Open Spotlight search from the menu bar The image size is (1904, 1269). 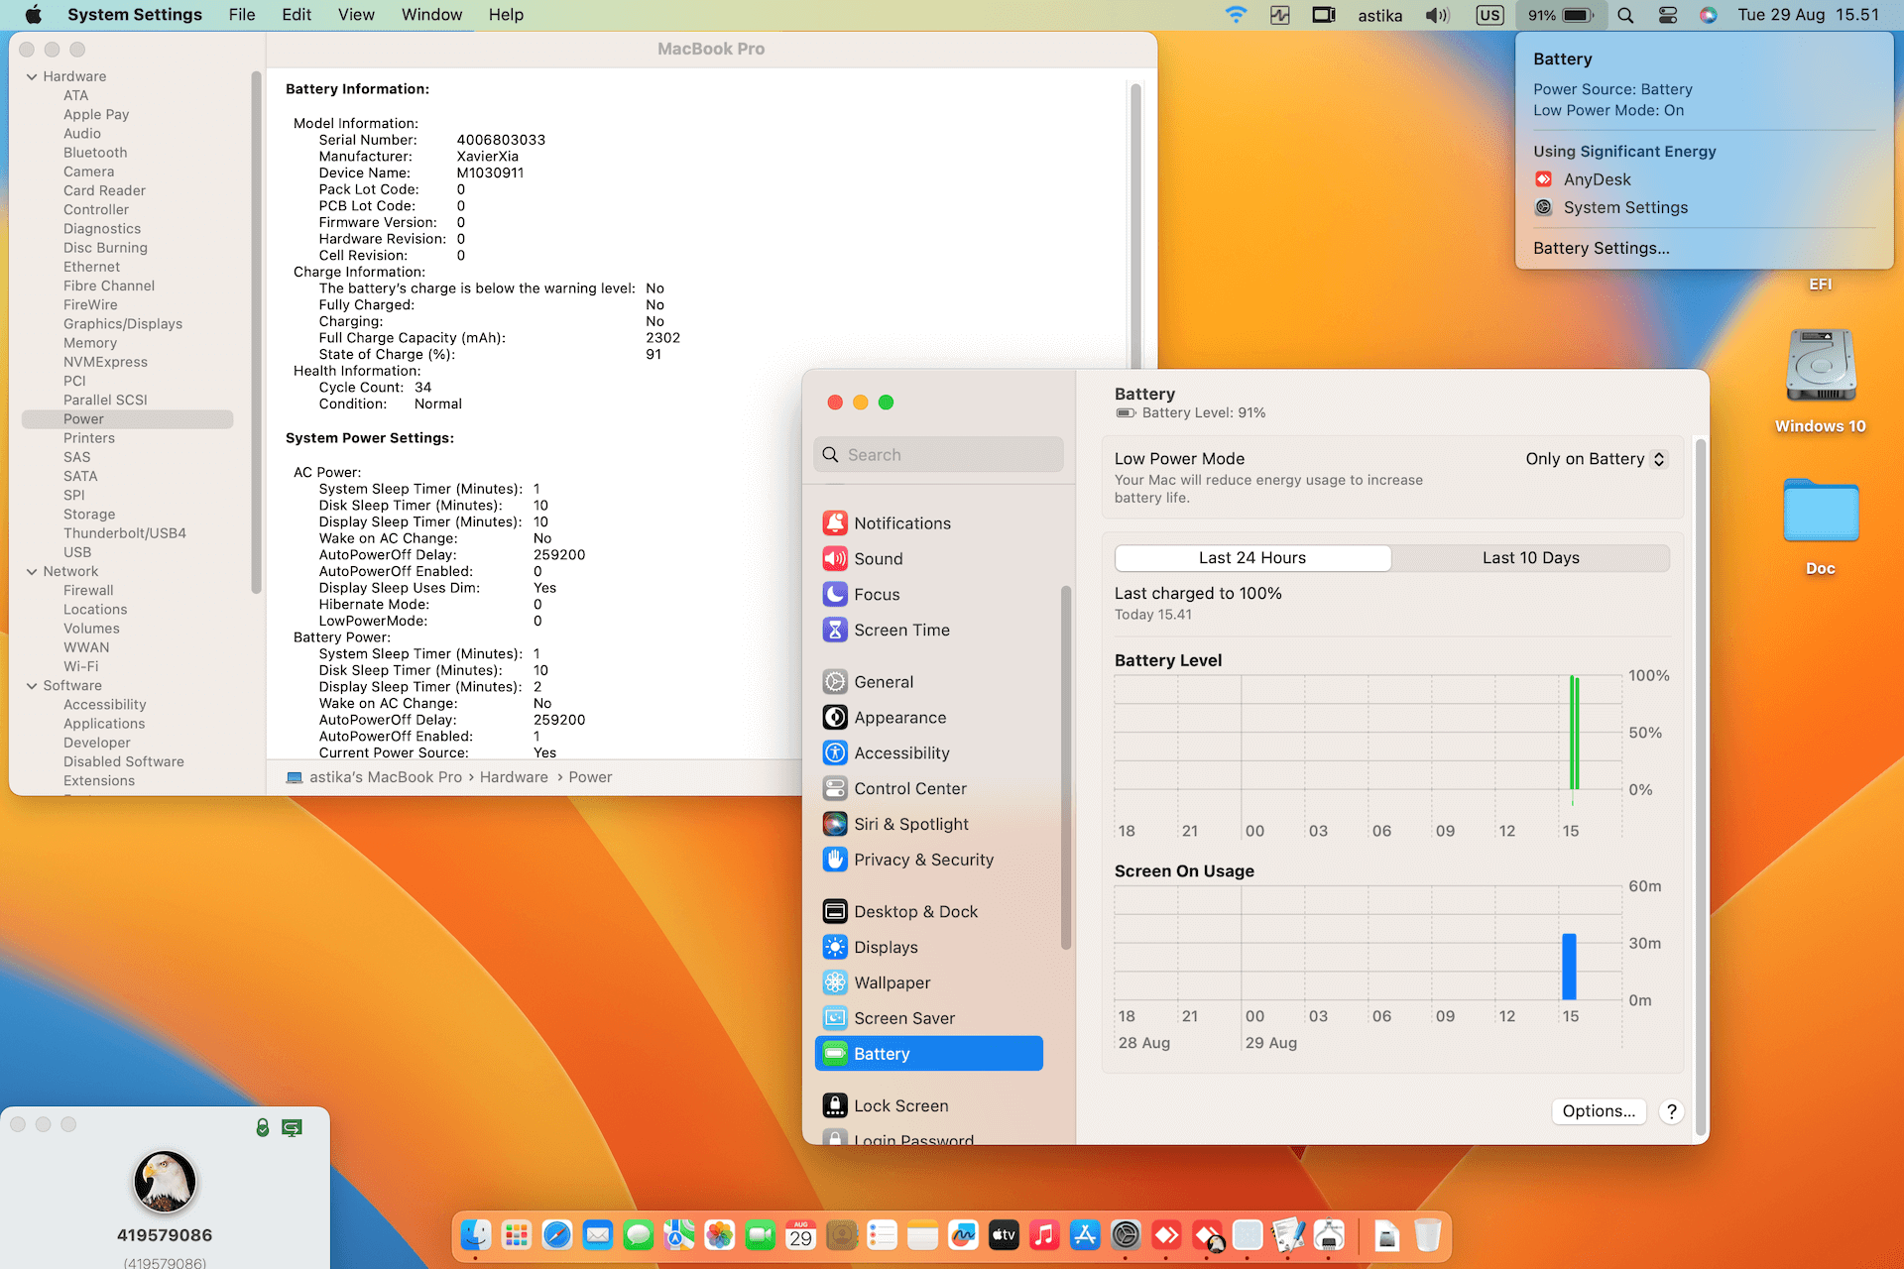pos(1626,15)
